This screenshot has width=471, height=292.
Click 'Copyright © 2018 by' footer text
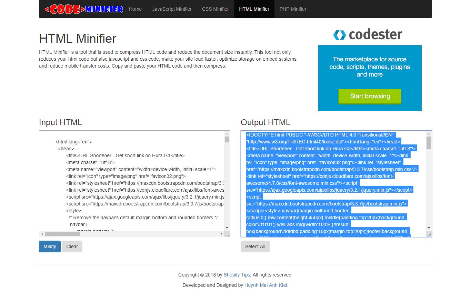click(200, 275)
